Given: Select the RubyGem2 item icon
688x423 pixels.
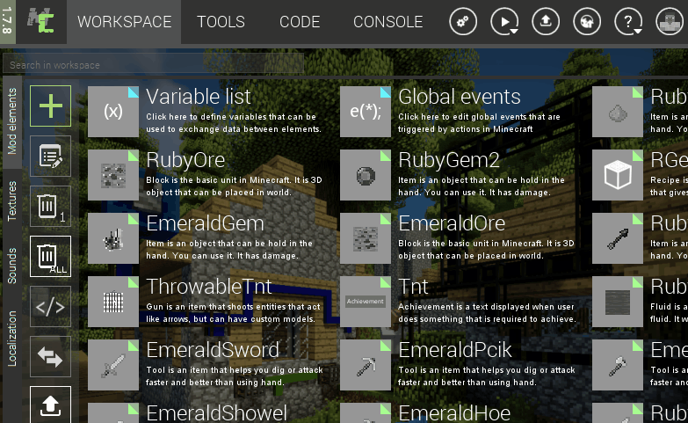Looking at the screenshot, I should point(366,175).
